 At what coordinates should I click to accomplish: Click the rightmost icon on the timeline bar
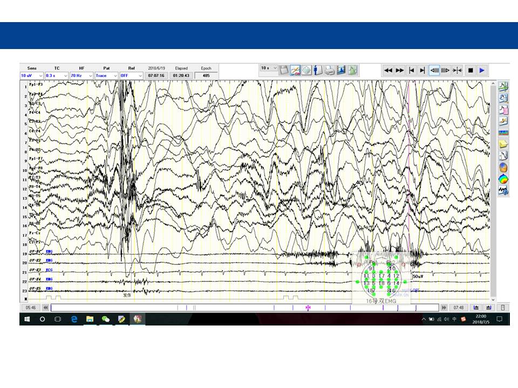(x=503, y=308)
